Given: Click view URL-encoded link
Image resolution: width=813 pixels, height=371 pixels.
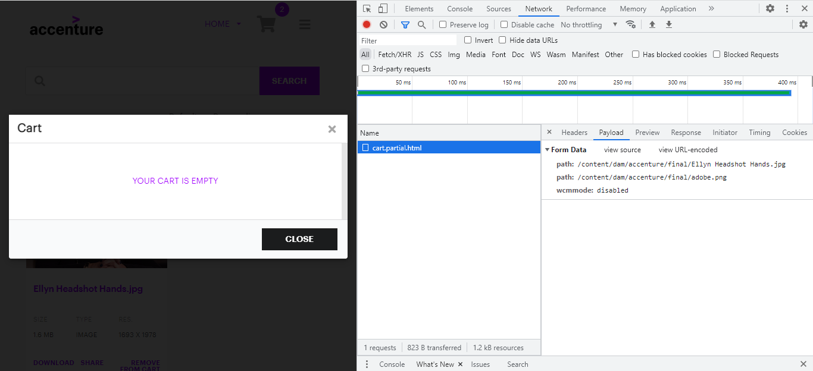Looking at the screenshot, I should point(688,150).
